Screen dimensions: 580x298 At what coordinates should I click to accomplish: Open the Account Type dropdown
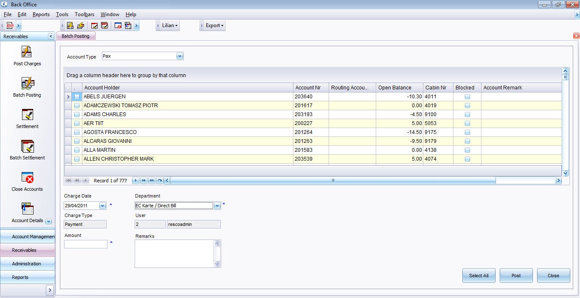point(180,56)
